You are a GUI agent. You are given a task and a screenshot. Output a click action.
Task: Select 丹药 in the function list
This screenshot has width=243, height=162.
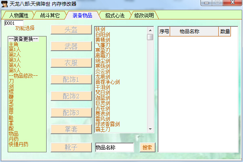tap(14, 139)
